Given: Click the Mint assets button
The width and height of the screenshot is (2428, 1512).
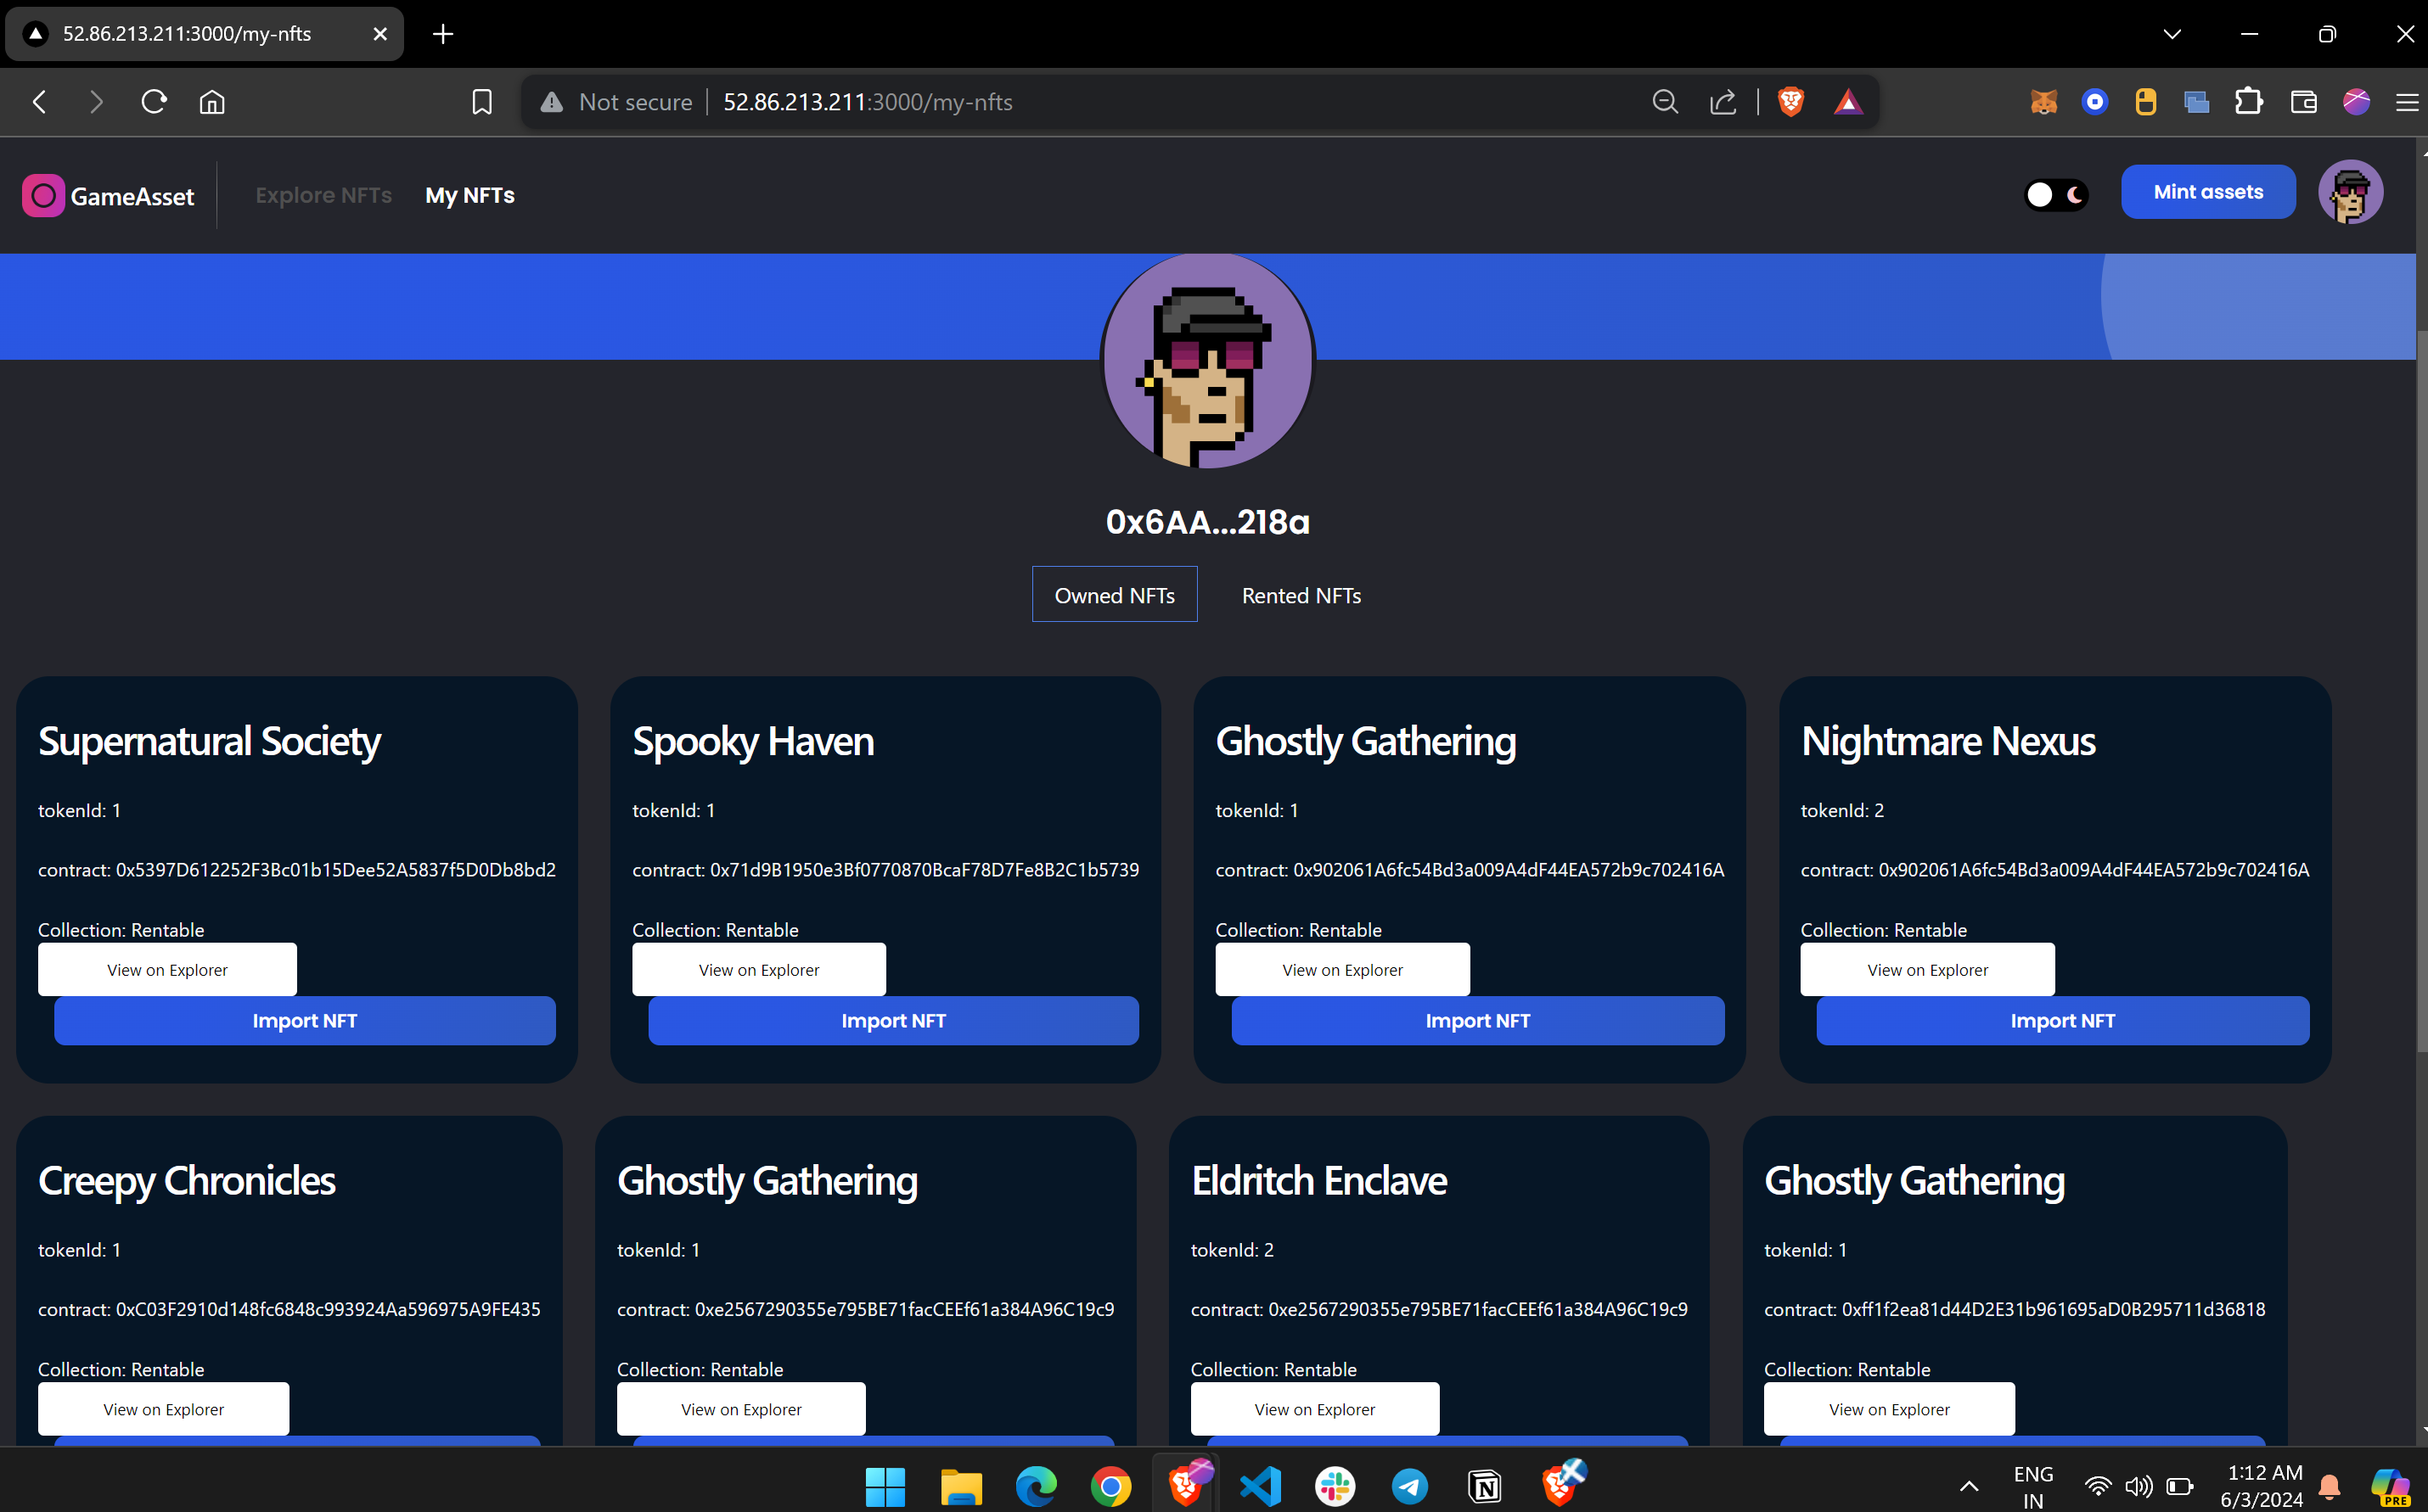Looking at the screenshot, I should point(2208,192).
